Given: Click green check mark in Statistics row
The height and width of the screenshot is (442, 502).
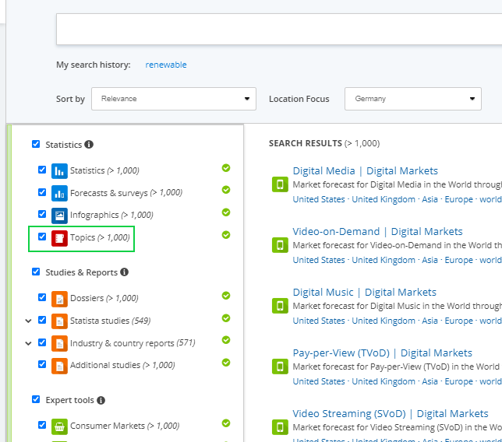Looking at the screenshot, I should (226, 168).
